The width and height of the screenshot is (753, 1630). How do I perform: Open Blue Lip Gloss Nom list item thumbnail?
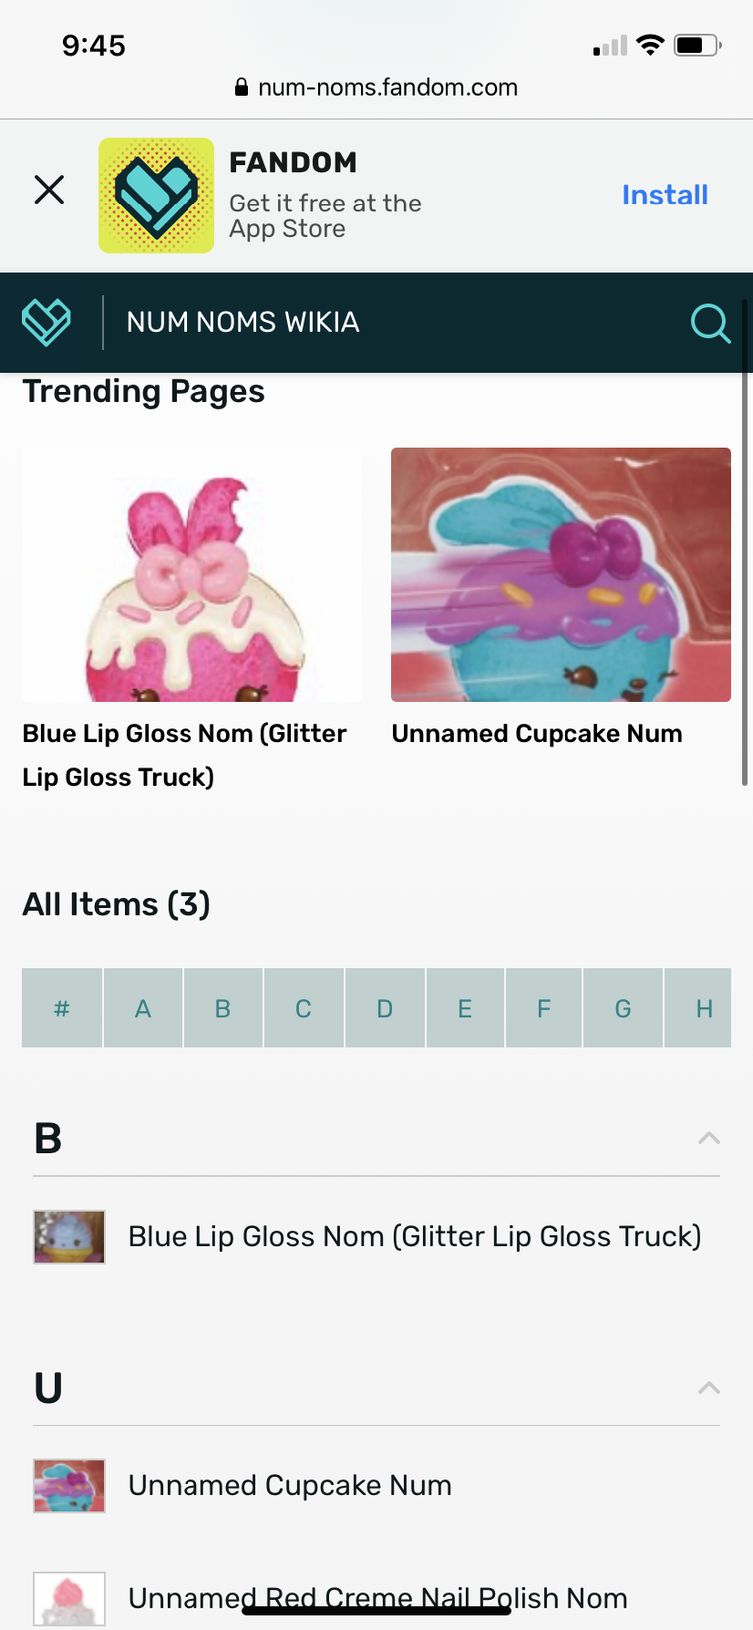69,1237
